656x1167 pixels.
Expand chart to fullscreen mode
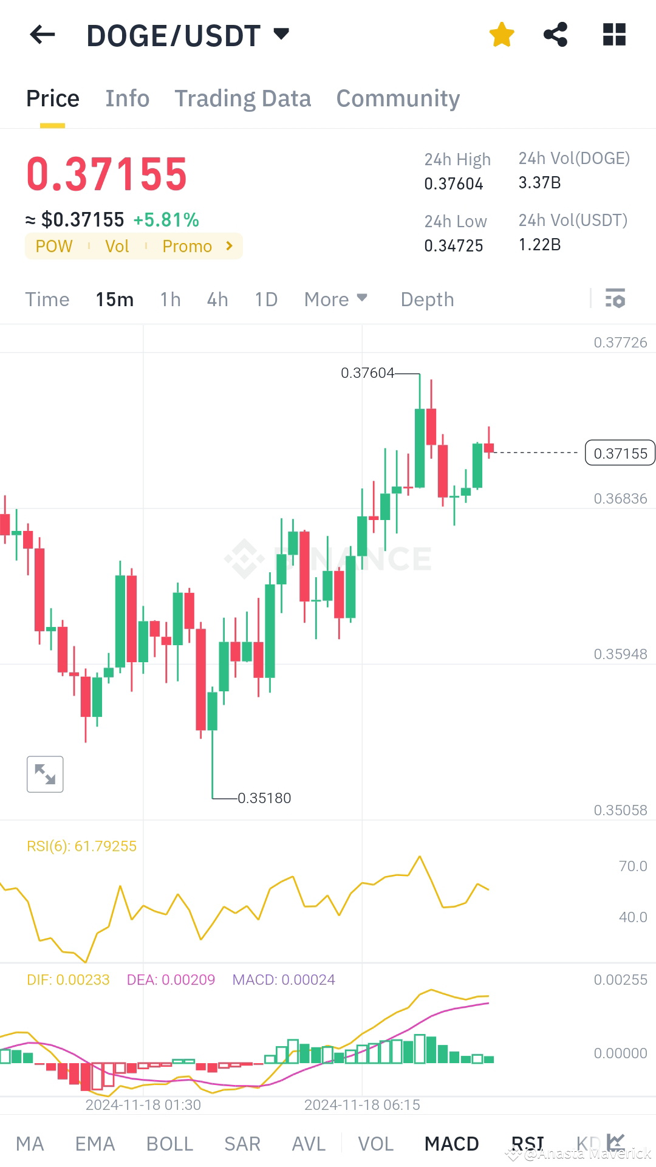tap(45, 773)
